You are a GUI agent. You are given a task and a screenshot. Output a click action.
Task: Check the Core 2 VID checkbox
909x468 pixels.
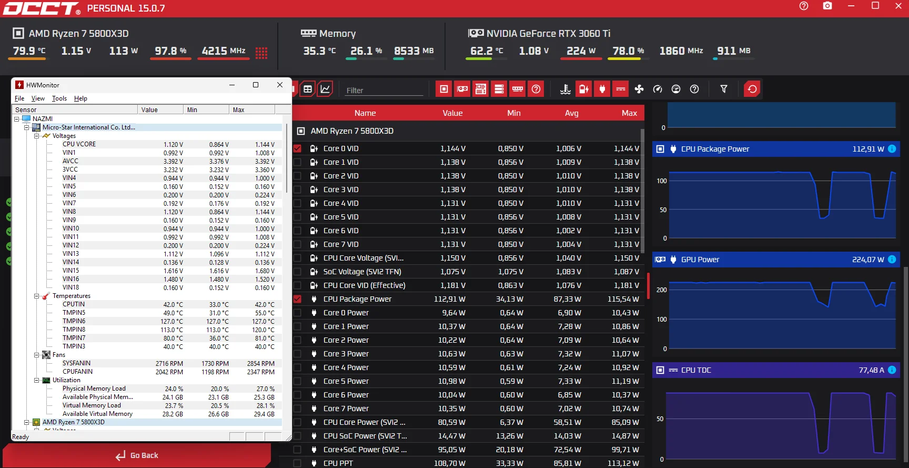(298, 176)
